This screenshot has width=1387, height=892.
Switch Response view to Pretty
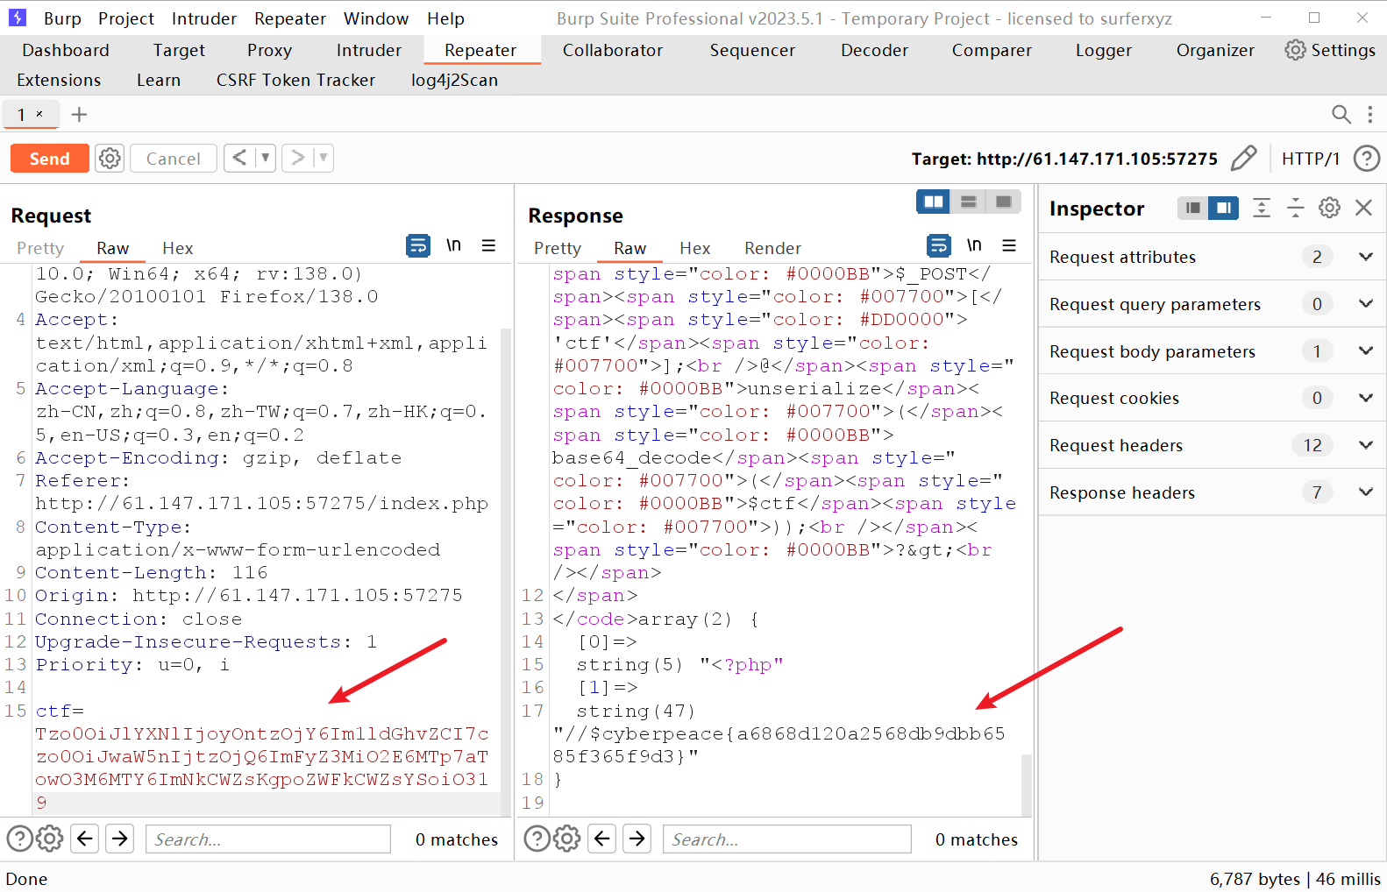(x=558, y=248)
